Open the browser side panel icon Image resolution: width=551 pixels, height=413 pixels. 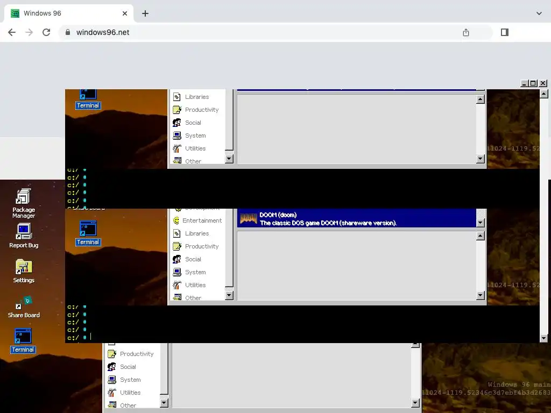(x=505, y=32)
